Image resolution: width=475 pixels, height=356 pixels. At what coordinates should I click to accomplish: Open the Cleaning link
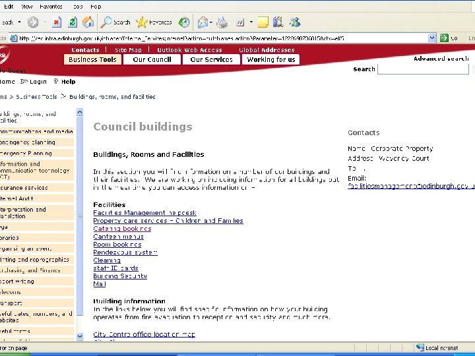107,260
